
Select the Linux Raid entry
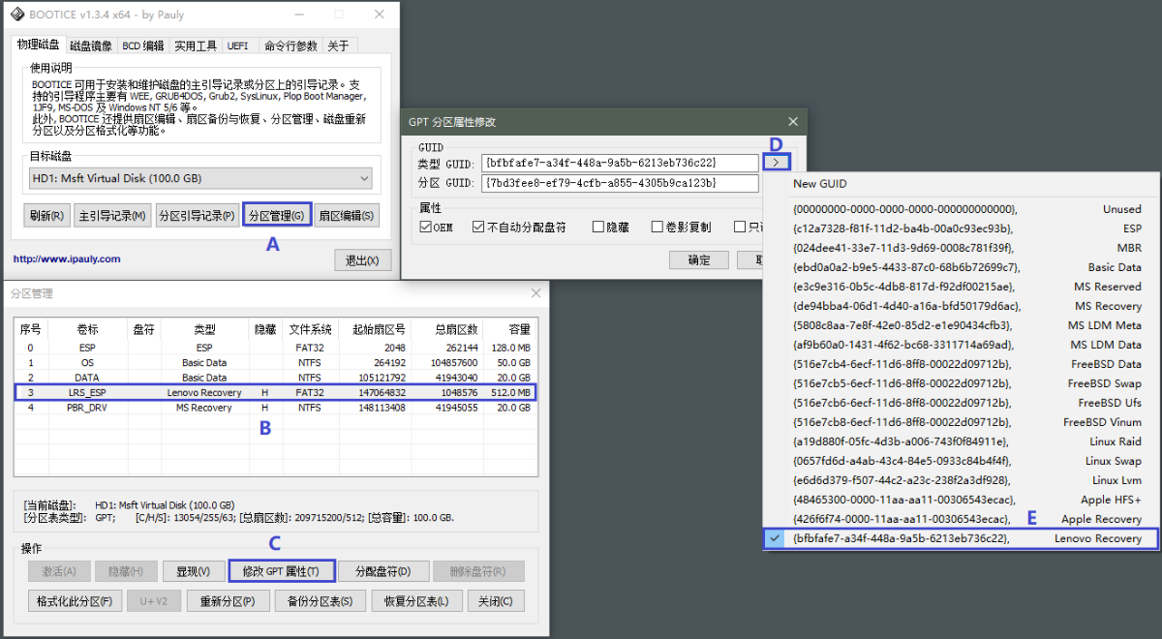(x=961, y=441)
